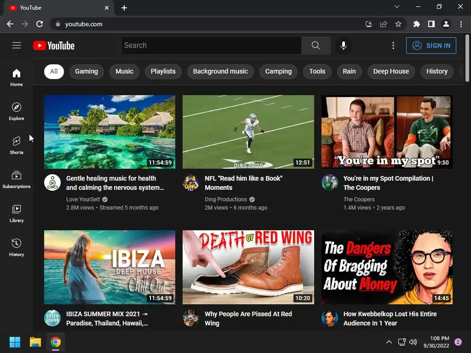Toggle Chrome side panel

coord(431,24)
